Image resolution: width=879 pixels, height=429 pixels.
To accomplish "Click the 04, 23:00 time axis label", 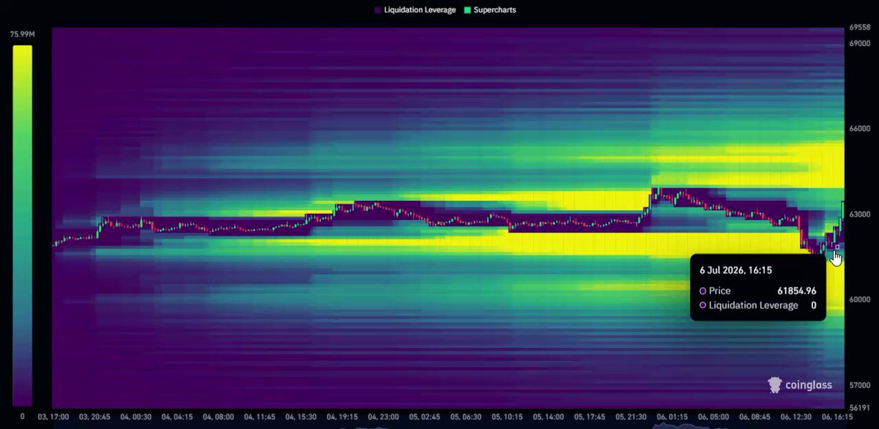I will point(384,417).
